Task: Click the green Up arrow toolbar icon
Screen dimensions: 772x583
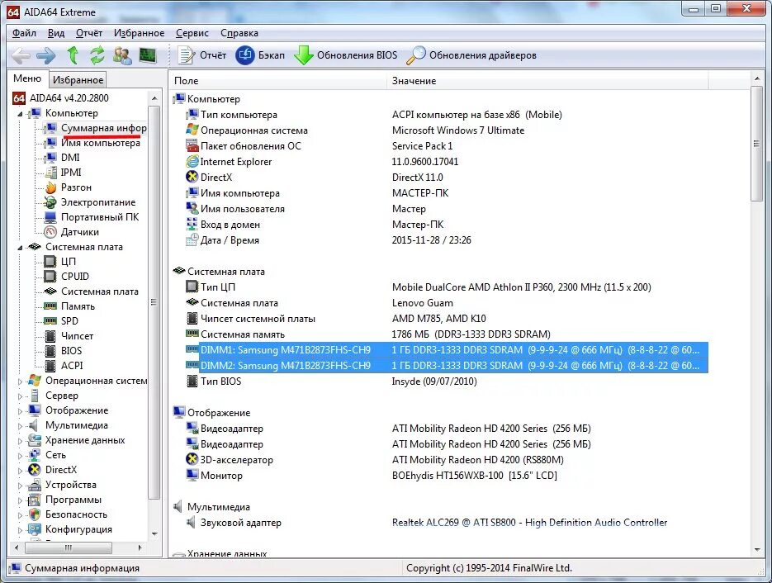Action: (73, 55)
